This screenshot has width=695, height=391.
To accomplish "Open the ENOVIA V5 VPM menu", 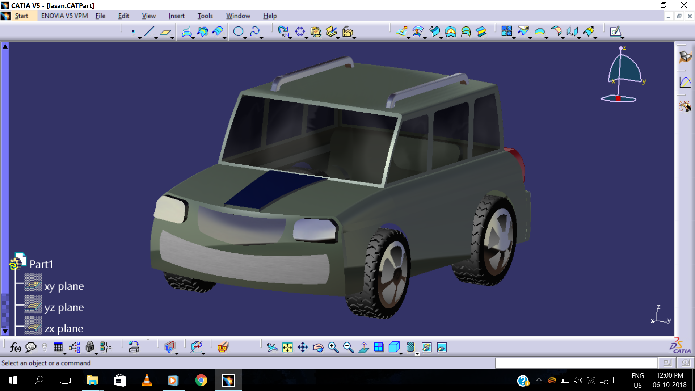I will [64, 16].
